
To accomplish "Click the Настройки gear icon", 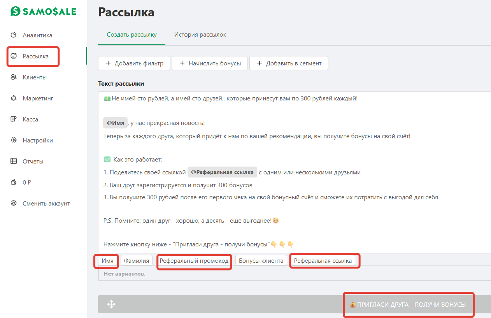I will [14, 140].
